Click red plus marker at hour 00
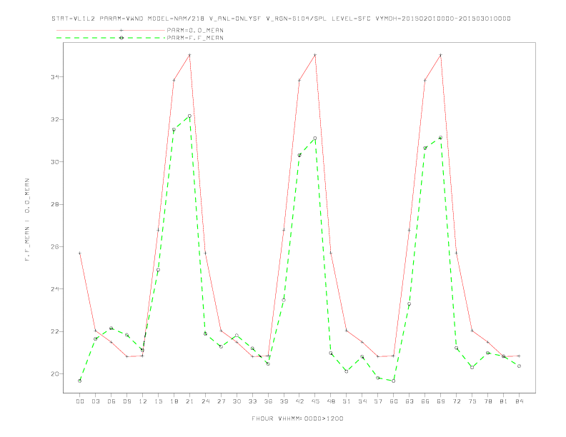Image resolution: width=566 pixels, height=437 pixels. click(80, 253)
